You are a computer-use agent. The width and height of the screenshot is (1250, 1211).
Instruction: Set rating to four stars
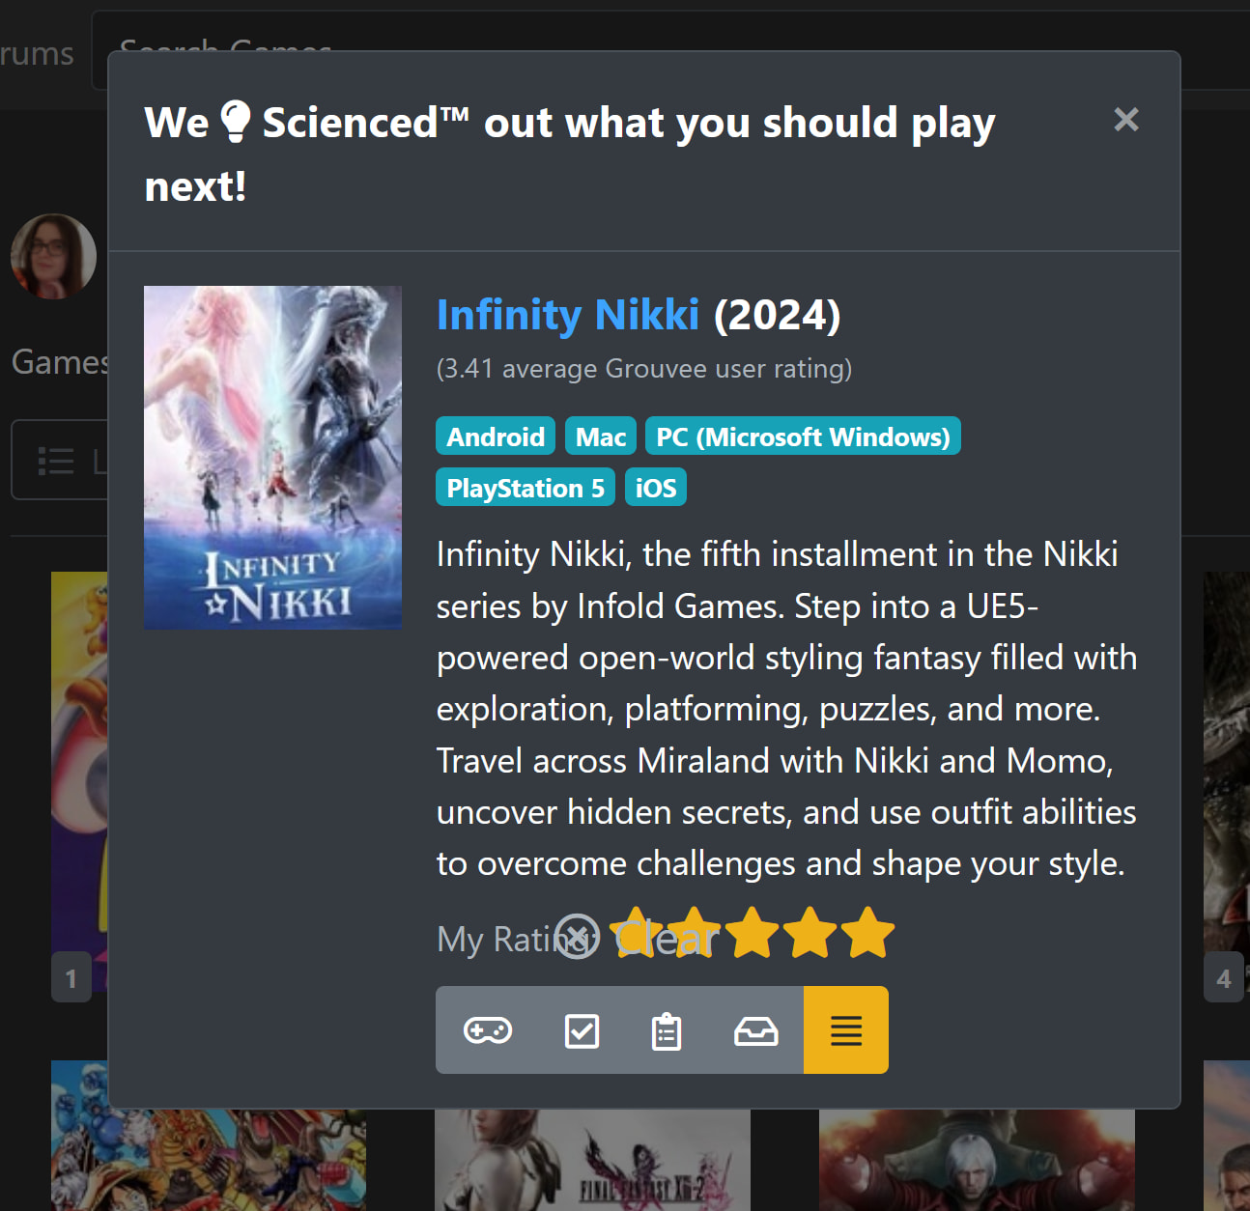[810, 934]
